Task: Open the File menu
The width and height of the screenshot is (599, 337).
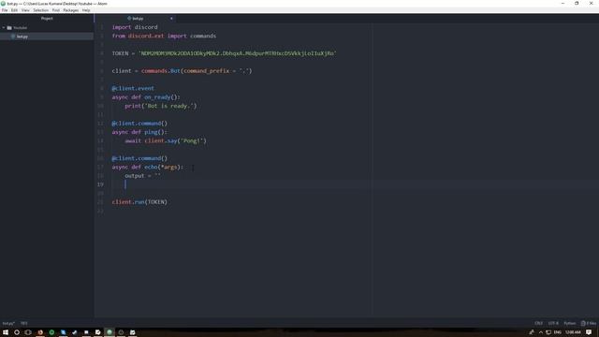Action: [5, 10]
